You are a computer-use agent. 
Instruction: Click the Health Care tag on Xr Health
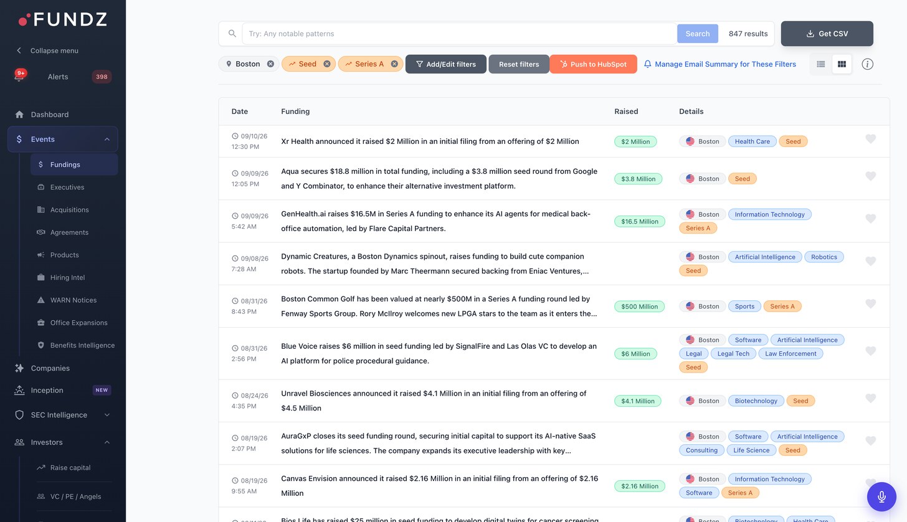(x=752, y=141)
